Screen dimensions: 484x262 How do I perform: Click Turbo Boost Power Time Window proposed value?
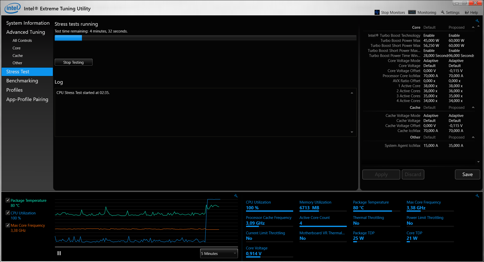coord(461,56)
